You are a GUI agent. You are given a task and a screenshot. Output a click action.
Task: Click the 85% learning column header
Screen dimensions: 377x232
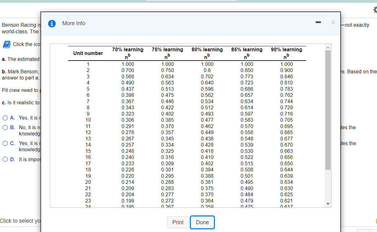coord(247,50)
